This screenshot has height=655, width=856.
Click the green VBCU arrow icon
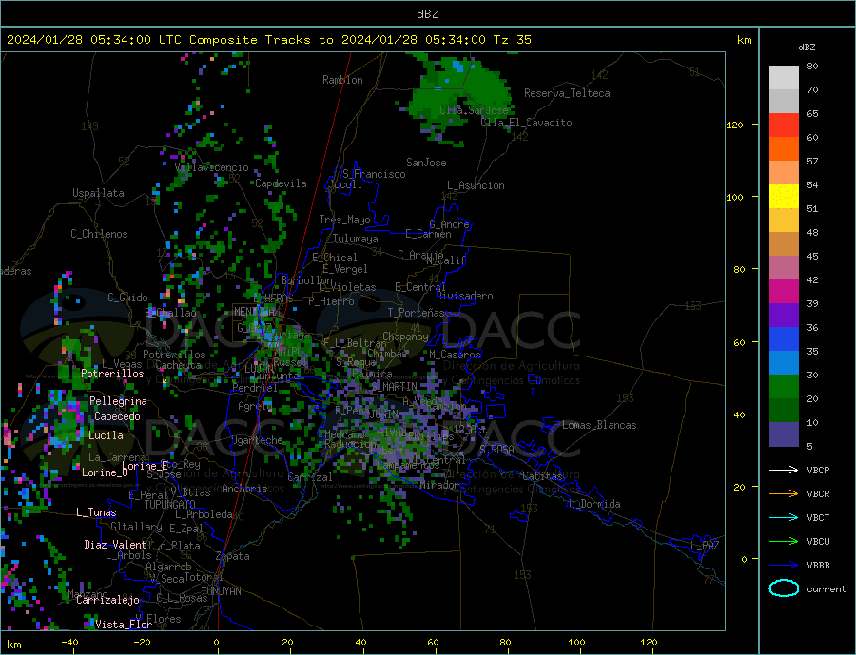coord(784,542)
